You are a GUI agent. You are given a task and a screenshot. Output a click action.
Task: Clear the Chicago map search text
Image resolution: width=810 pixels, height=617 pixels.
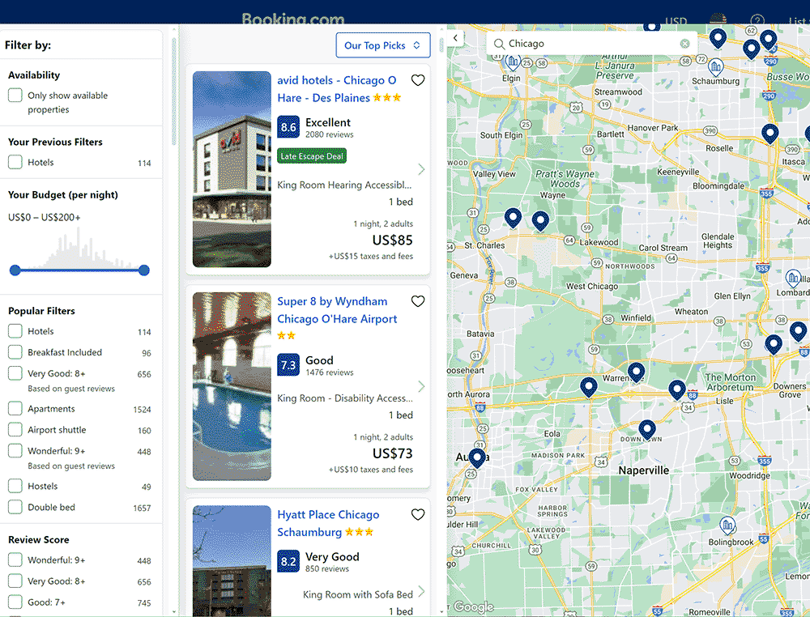click(x=684, y=44)
